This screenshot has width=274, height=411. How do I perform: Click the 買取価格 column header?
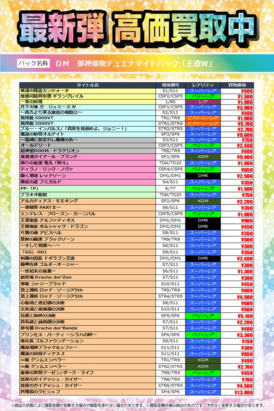(x=237, y=85)
